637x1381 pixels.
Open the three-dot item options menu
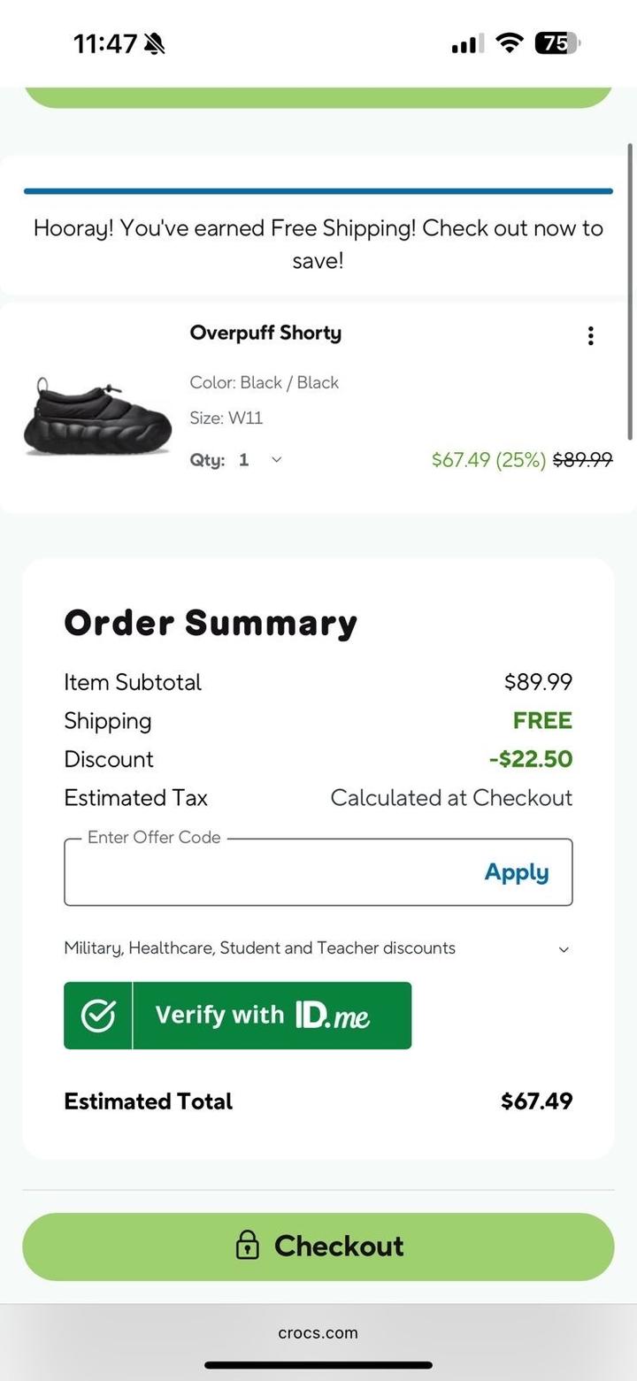[x=590, y=335]
